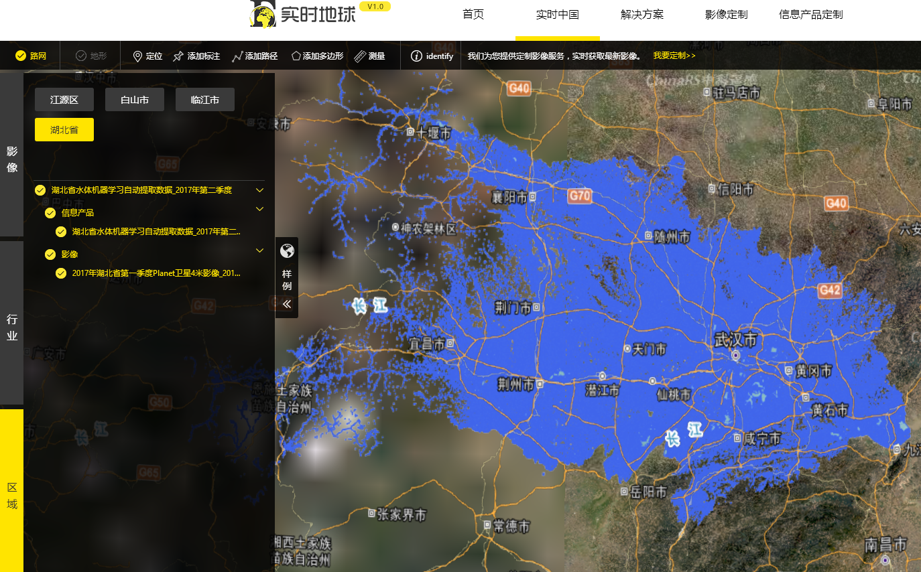
Task: Uncheck the 影像 group checkbox
Action: 50,255
